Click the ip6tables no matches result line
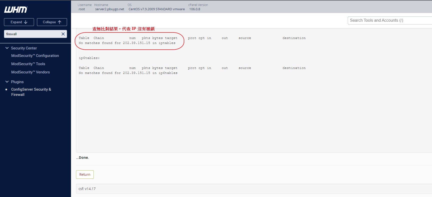Viewport: 432px width, 197px height. [x=128, y=73]
